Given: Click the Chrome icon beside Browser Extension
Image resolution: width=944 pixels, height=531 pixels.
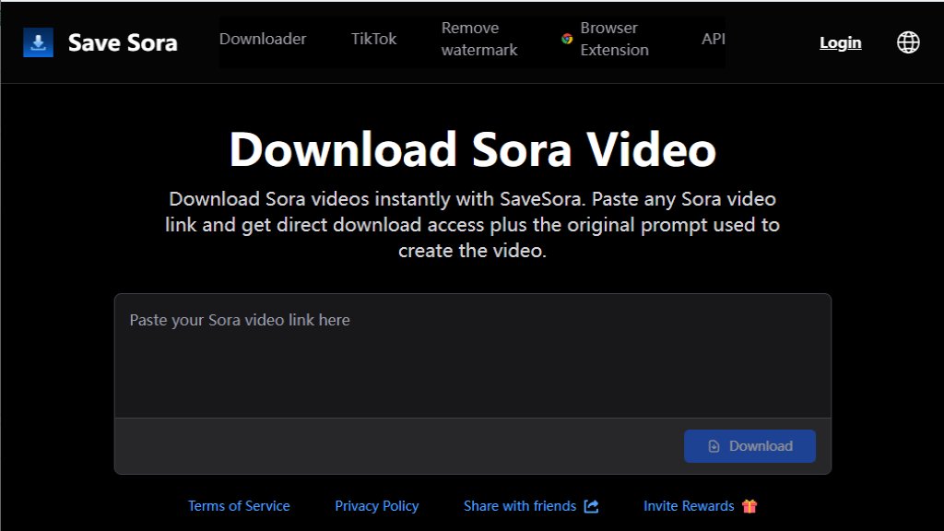Looking at the screenshot, I should coord(567,39).
